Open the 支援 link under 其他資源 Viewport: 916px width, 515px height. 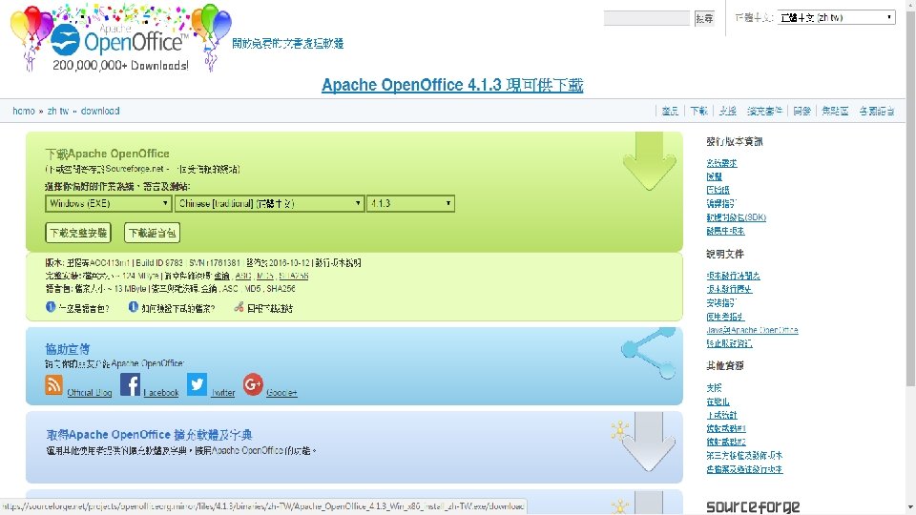714,388
